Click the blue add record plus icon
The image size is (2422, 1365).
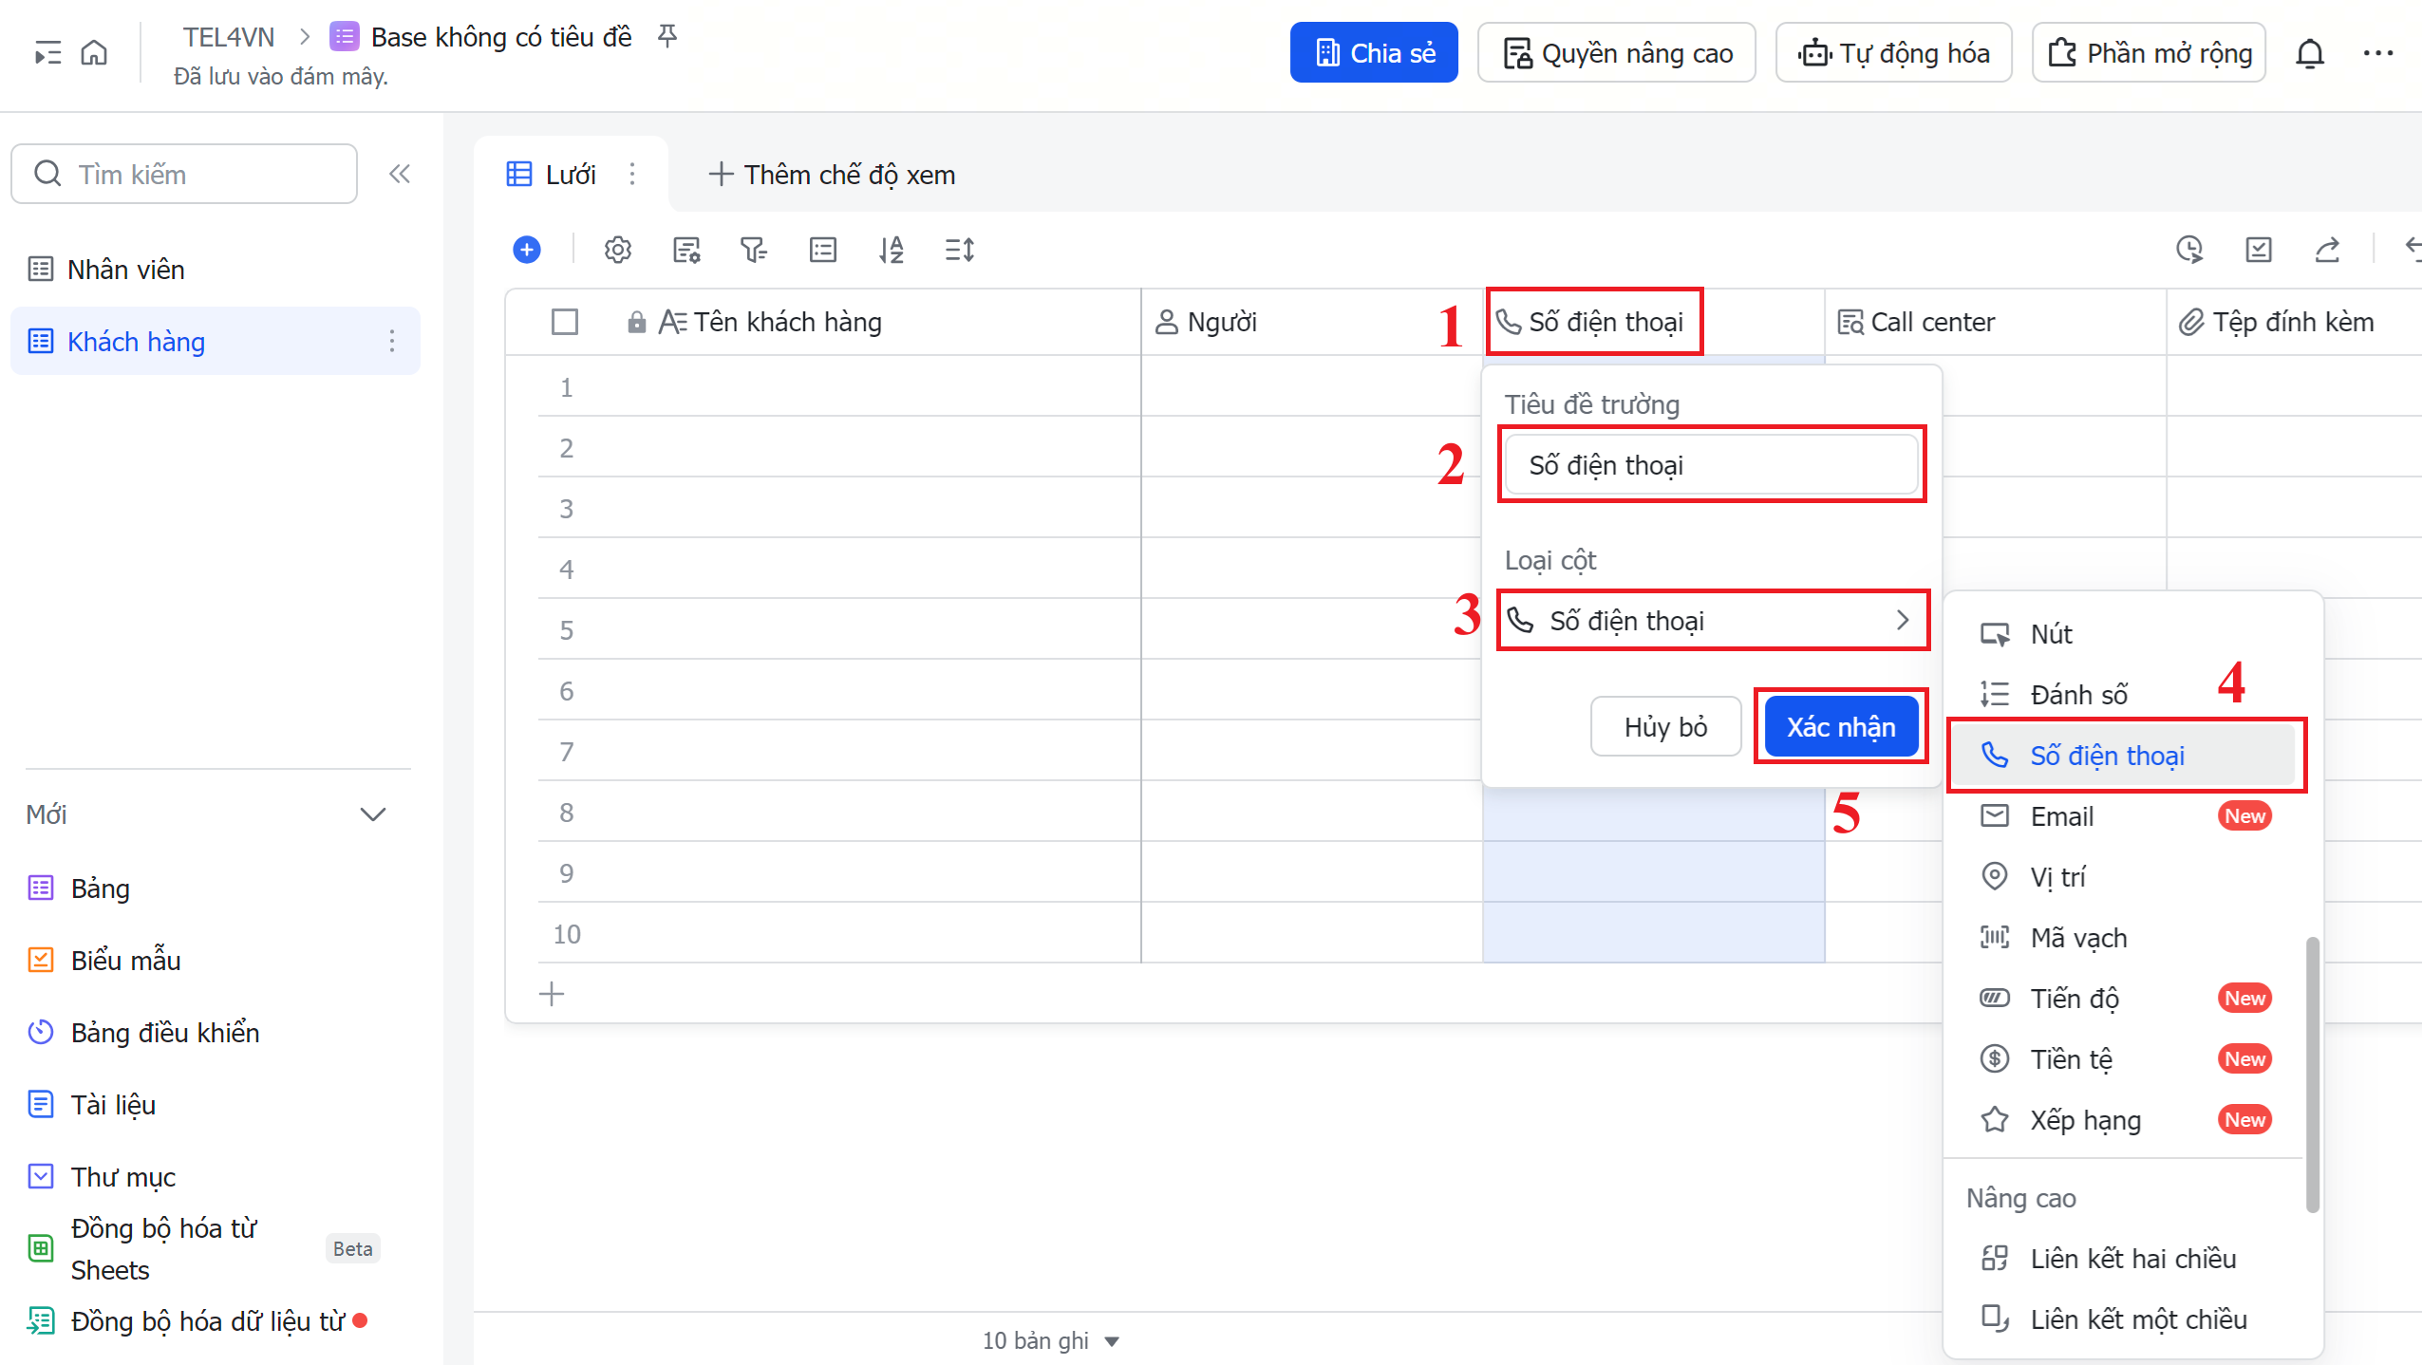[527, 250]
